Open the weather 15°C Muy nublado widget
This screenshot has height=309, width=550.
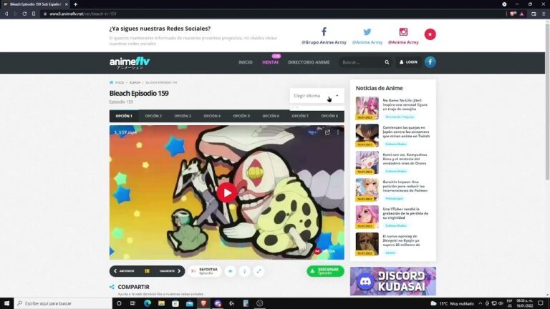452,303
